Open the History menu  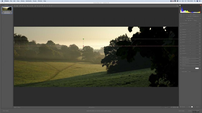22,1
